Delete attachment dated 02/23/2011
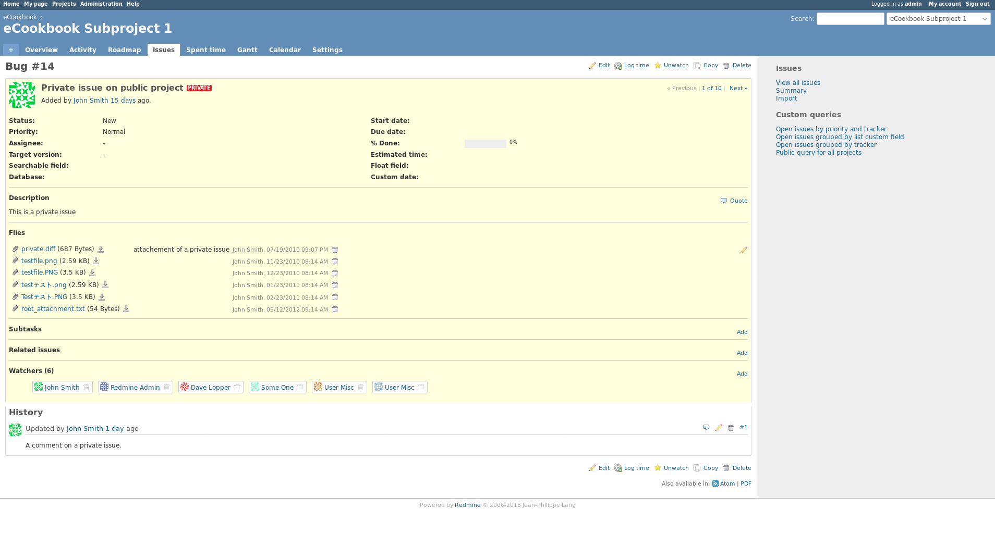 click(x=335, y=297)
